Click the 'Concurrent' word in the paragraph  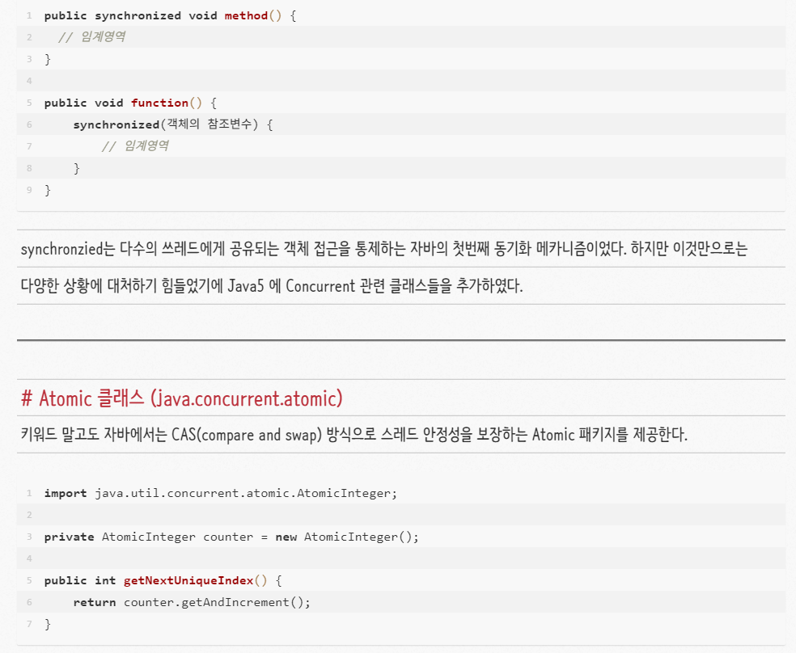tap(320, 286)
